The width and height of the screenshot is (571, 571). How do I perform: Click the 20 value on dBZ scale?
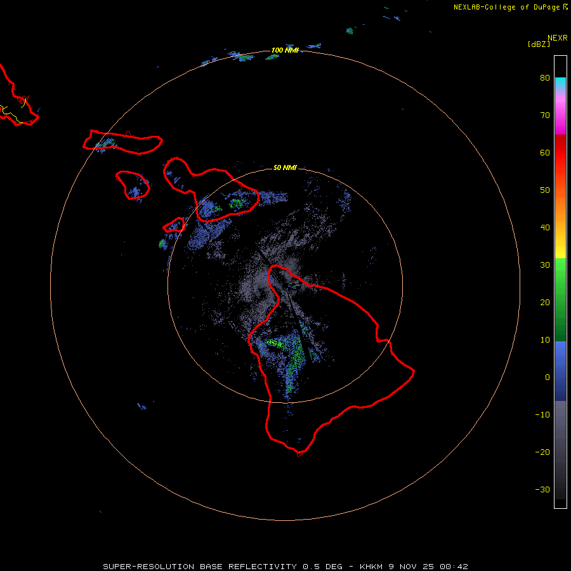(x=545, y=302)
